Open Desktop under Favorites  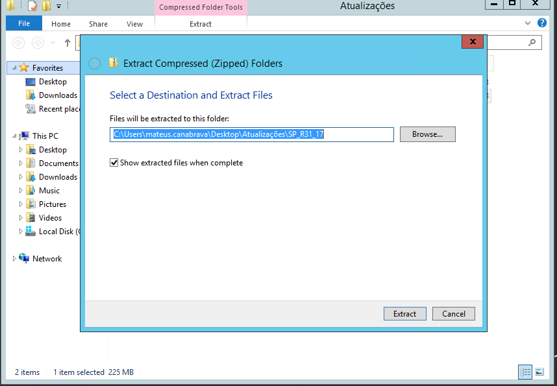(53, 81)
